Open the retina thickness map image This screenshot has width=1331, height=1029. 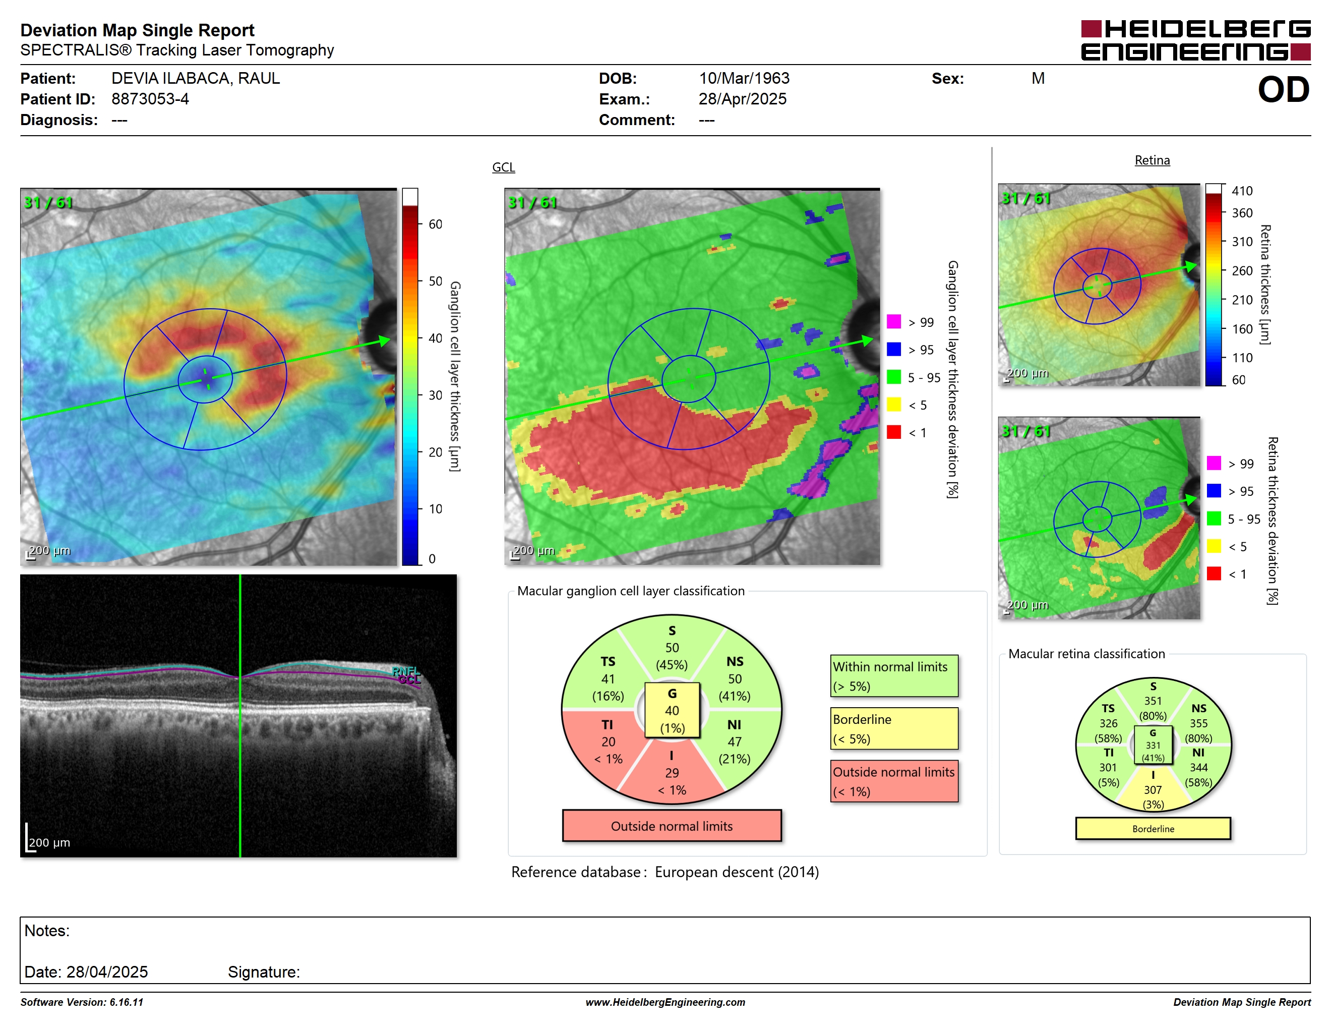tap(1099, 284)
